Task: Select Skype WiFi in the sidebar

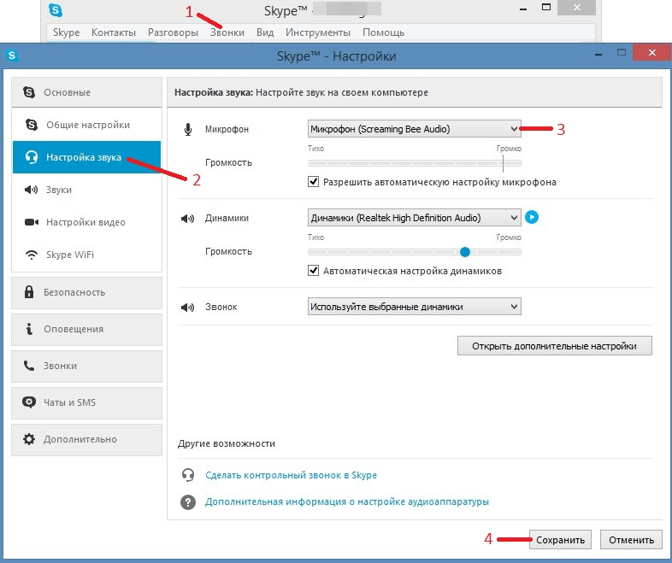Action: [x=86, y=255]
